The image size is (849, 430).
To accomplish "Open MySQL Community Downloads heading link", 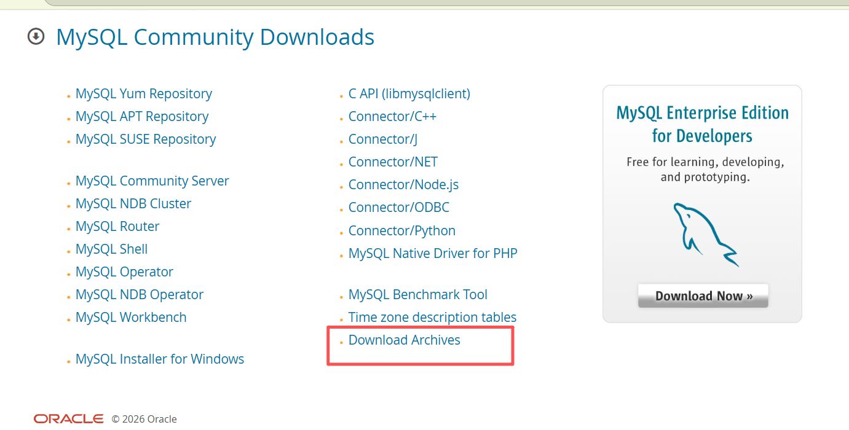I will (x=215, y=37).
